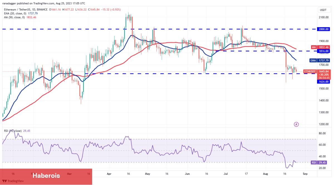Click the 20.00 RSI axis label

323,168
